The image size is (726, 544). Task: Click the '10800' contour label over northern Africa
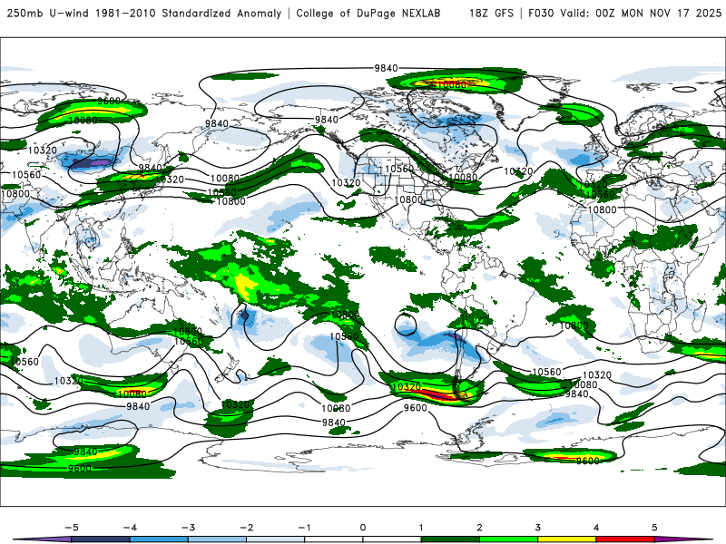(602, 209)
